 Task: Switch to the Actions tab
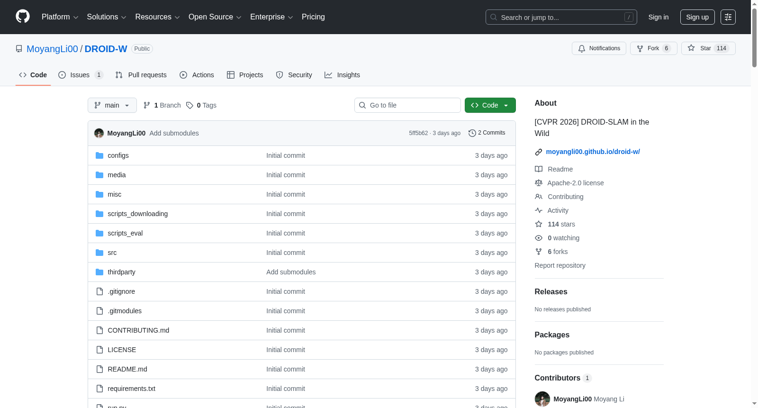(197, 75)
